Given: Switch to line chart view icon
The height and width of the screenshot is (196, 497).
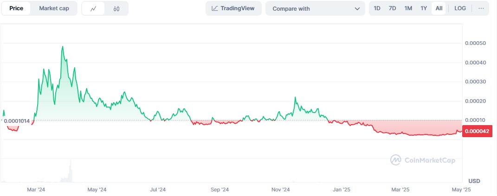Looking at the screenshot, I should [93, 8].
